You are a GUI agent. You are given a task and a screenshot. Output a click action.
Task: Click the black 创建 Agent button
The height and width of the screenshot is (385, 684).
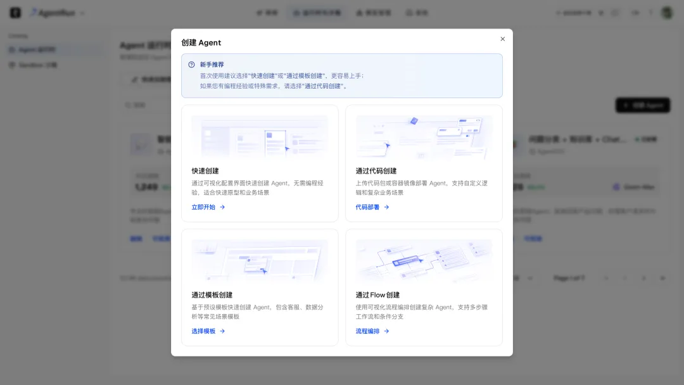tap(642, 105)
